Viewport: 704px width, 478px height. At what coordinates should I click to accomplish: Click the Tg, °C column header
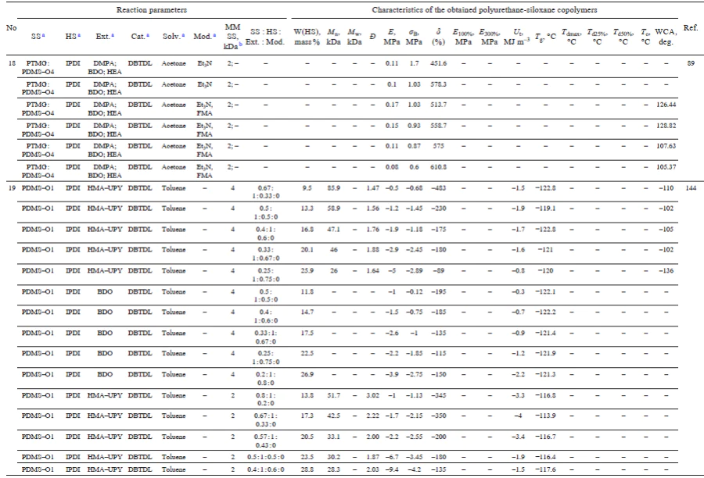(545, 37)
